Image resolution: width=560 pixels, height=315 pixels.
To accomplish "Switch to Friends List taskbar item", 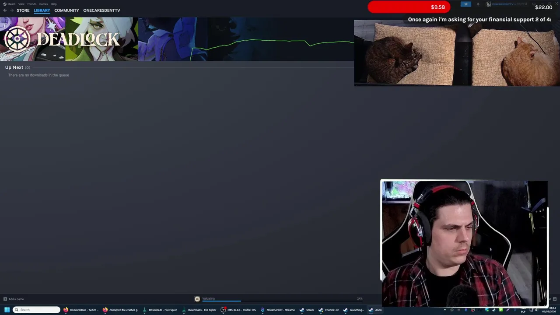I will (329, 310).
